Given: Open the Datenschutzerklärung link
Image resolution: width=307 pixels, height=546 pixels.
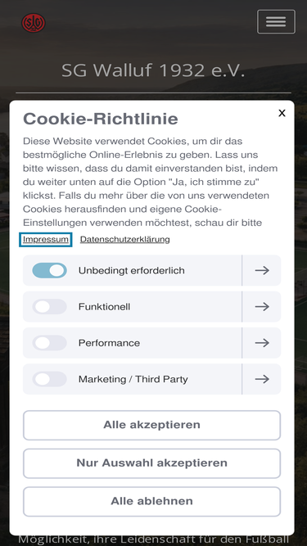Looking at the screenshot, I should [x=125, y=239].
